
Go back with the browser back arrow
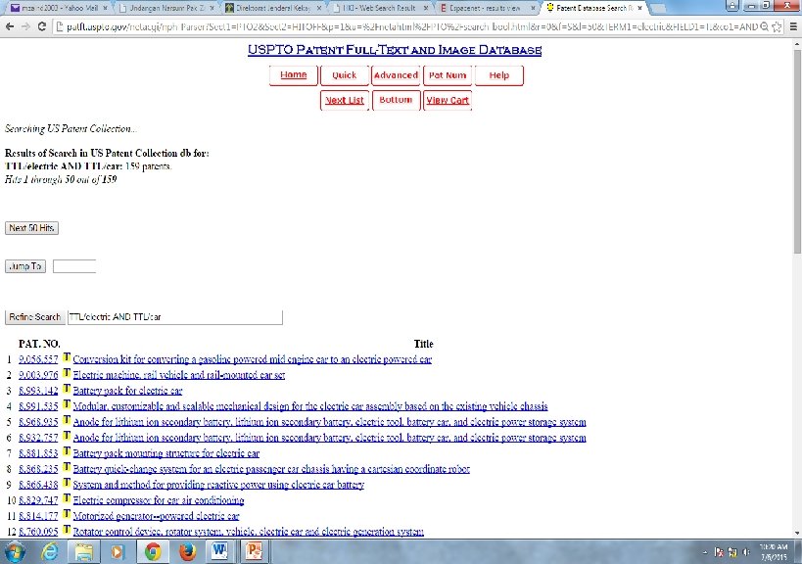(10, 26)
